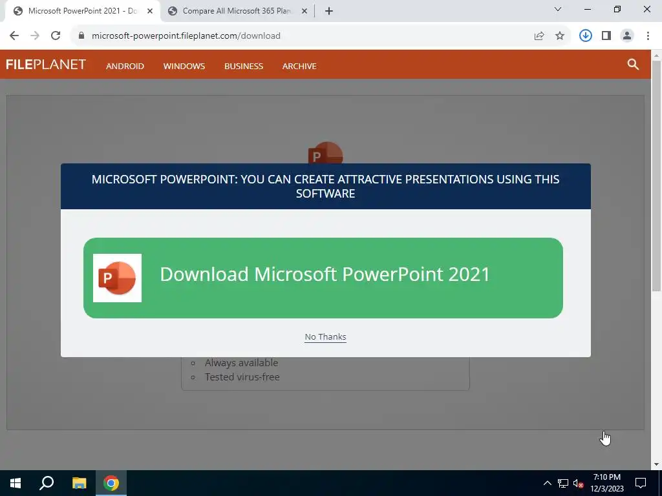Select the Microsoft PowerPoint 2021 tab
Screen dimensions: 662x496
tap(83, 11)
